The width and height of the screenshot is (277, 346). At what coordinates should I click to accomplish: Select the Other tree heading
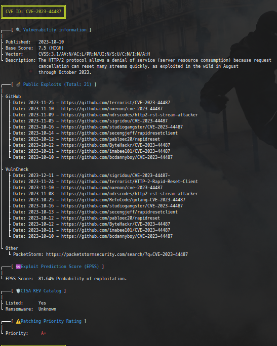point(12,248)
